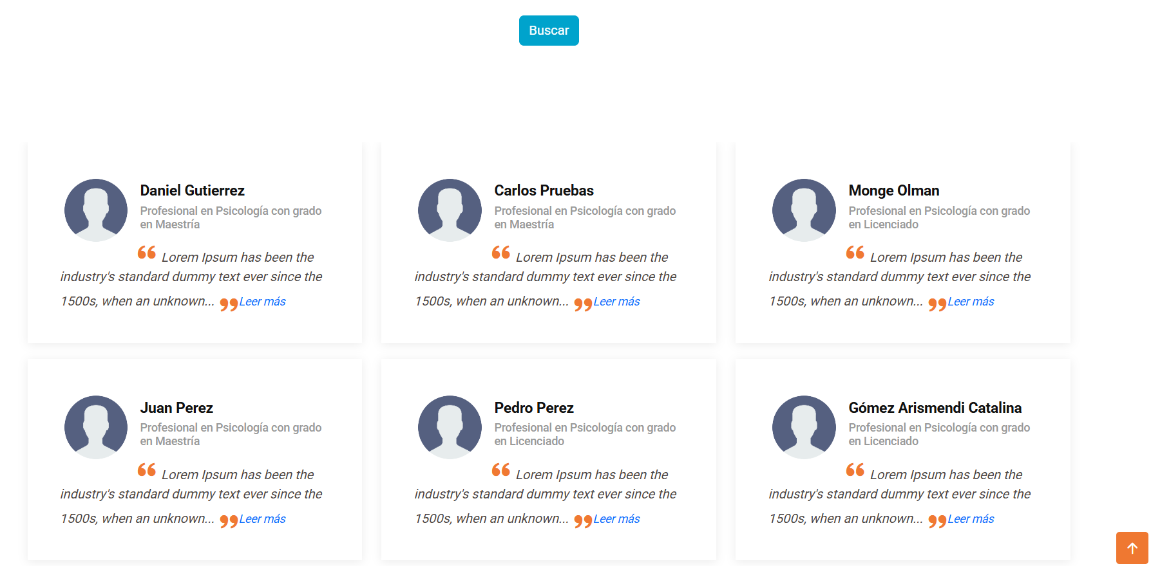Click Juan Perez's profile avatar
This screenshot has width=1151, height=566.
[96, 427]
